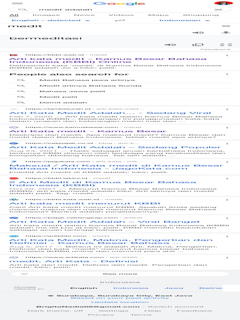Click Switch account link
240x320 pixels.
(176, 307)
